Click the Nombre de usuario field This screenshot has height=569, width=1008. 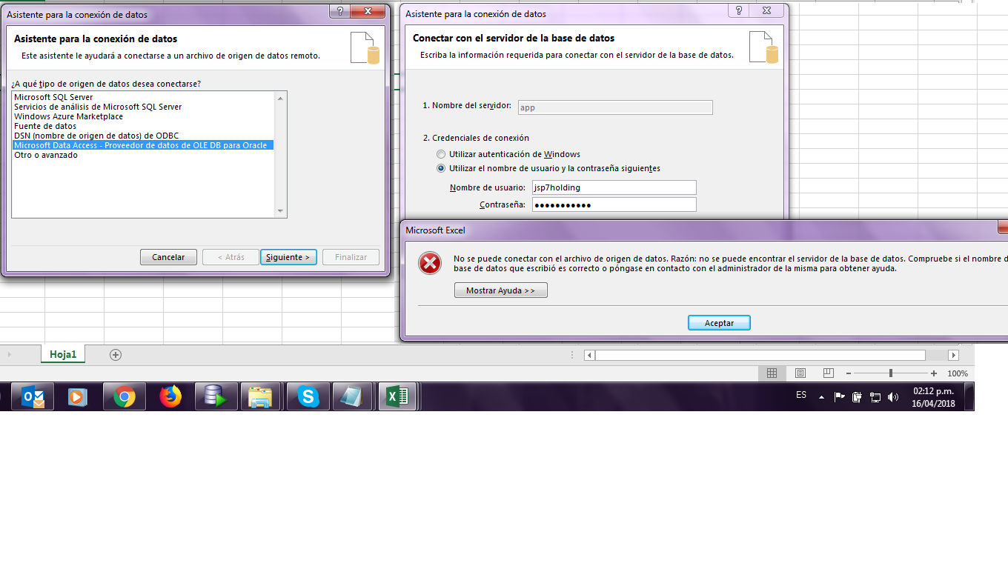tap(614, 187)
